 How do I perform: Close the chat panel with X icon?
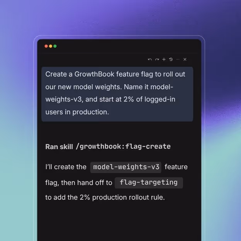point(185,59)
